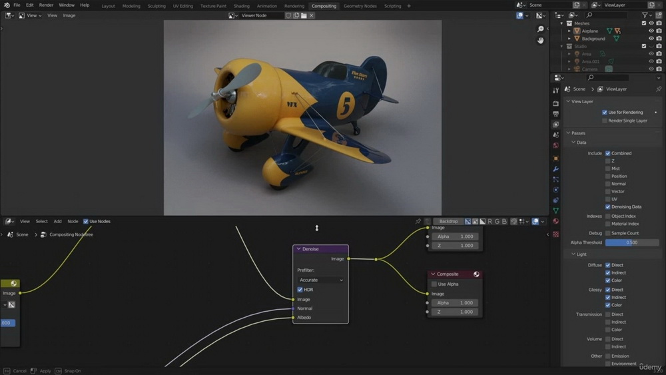Open the Material properties tab
666x375 pixels.
pos(555,221)
